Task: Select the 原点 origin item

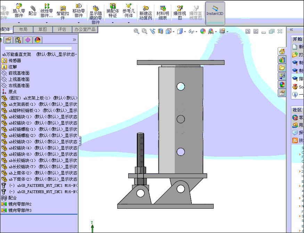Action: 13,92
